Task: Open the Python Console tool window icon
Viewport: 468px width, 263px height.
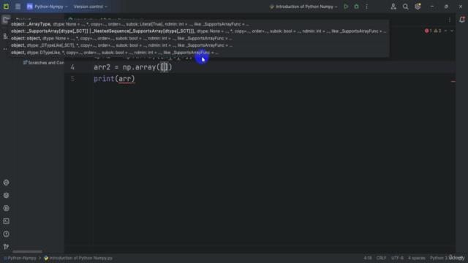Action: [x=6, y=183]
